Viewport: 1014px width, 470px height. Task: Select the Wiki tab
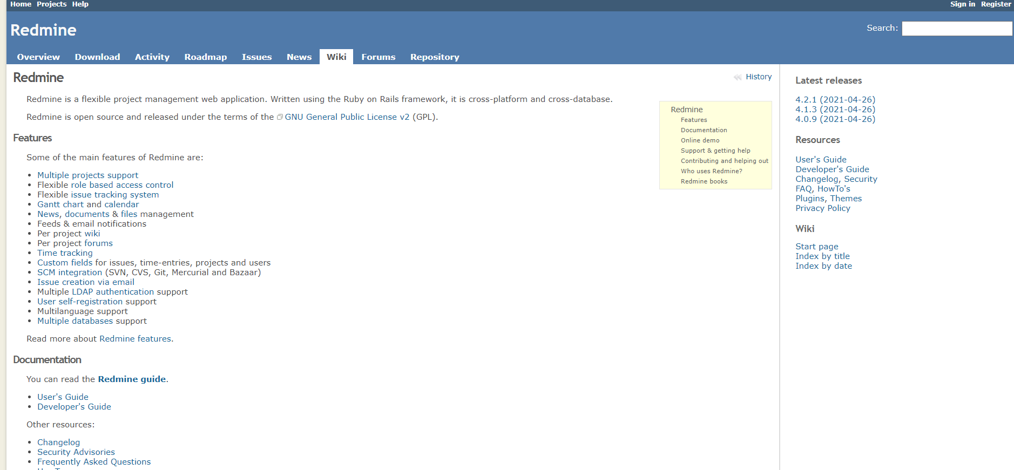tap(336, 57)
